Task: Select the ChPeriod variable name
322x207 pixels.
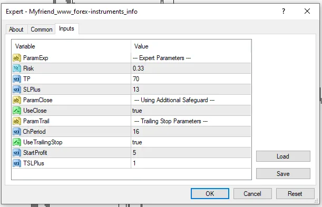Action: click(x=34, y=132)
